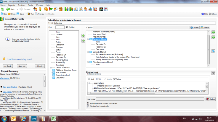Toggle the Full list checkbox
This screenshot has width=218, height=122.
coord(67,27)
